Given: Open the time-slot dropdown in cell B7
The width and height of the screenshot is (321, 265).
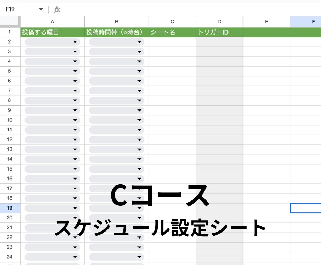Looking at the screenshot, I should (140, 91).
